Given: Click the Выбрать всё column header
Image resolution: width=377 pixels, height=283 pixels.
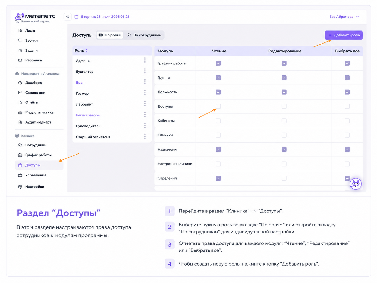Looking at the screenshot, I should [347, 51].
